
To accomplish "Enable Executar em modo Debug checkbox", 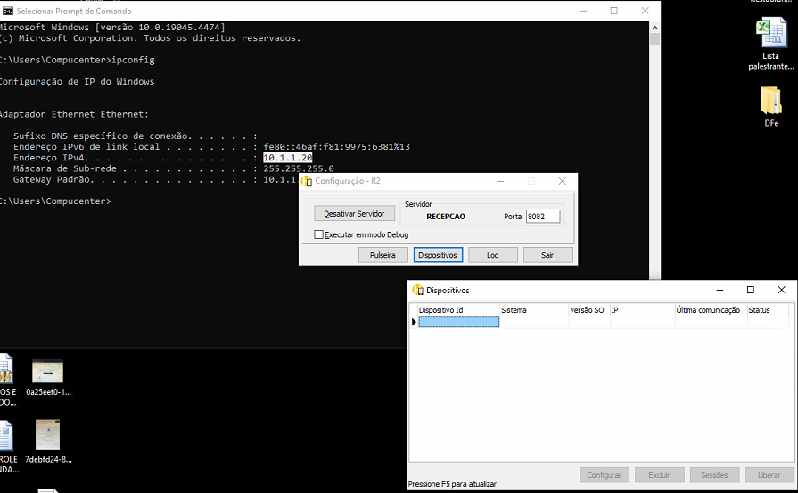I will 319,234.
